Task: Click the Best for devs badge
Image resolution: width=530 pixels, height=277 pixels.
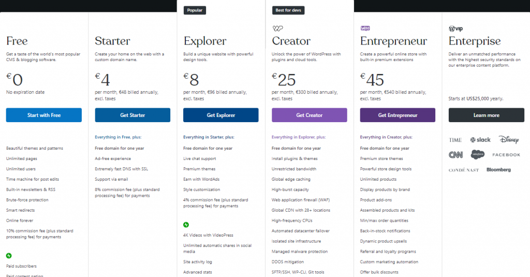Action: point(288,10)
